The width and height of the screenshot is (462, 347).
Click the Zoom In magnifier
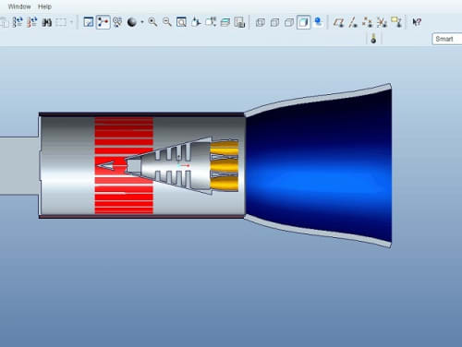(152, 22)
